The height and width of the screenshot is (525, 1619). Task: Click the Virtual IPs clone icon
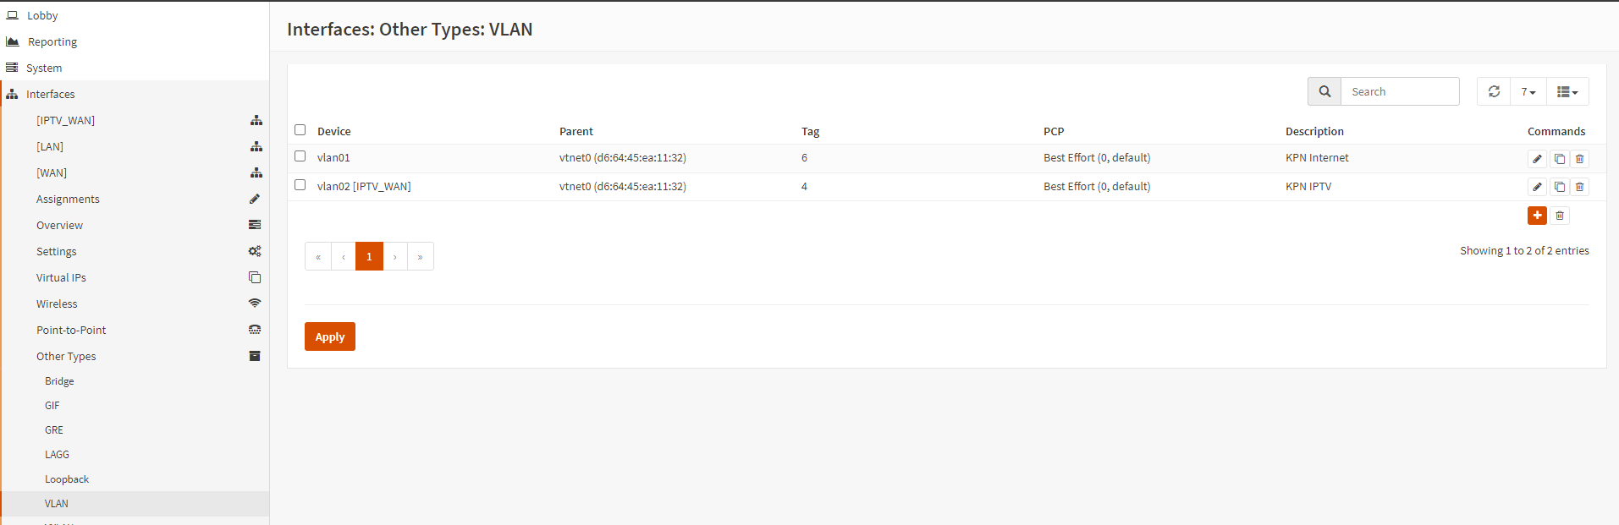click(255, 277)
